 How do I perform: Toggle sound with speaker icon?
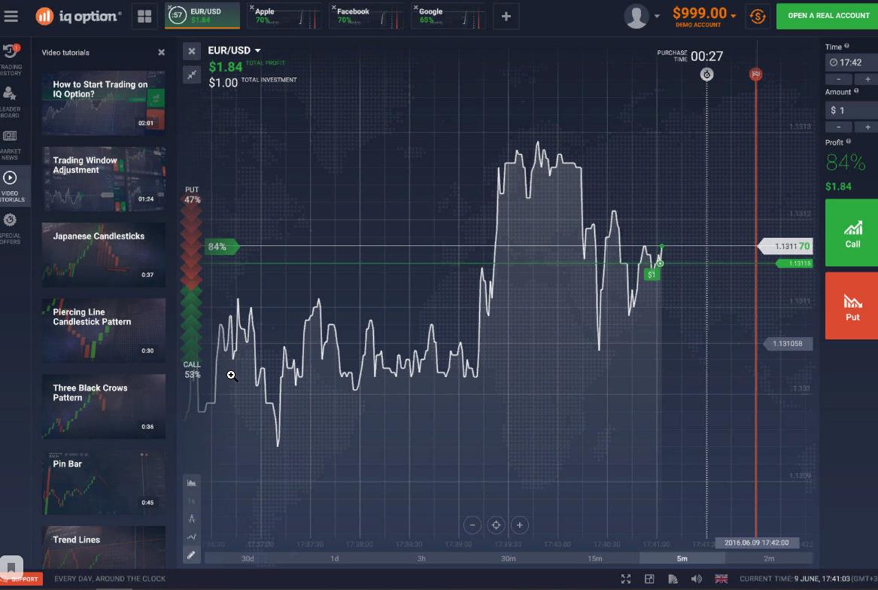pos(696,579)
